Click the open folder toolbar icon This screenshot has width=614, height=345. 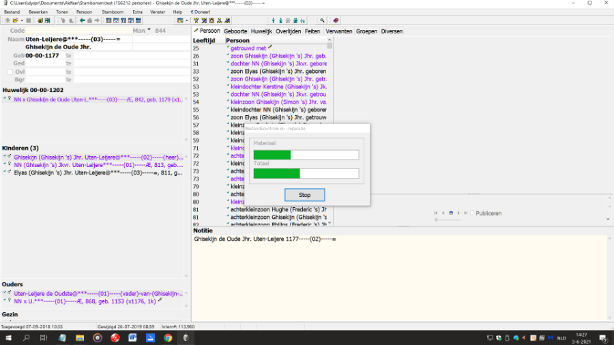(14, 20)
